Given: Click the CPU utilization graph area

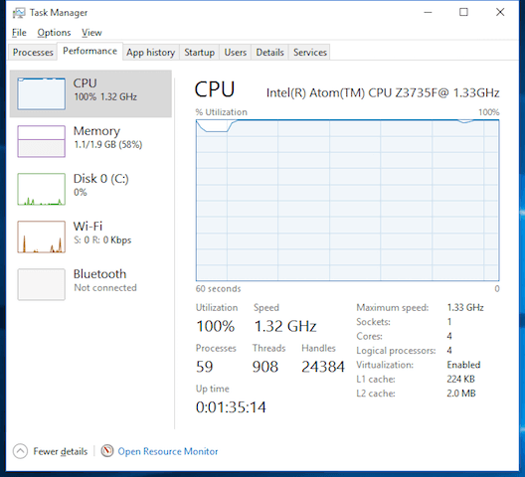Looking at the screenshot, I should tap(348, 200).
